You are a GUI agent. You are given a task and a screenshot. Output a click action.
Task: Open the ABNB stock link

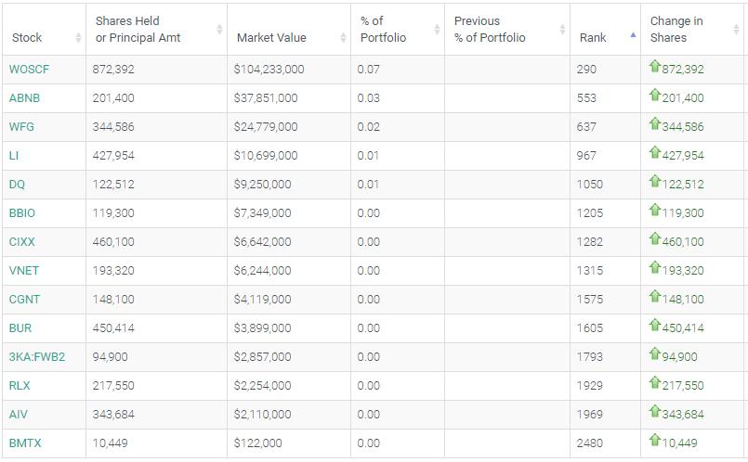click(x=24, y=98)
